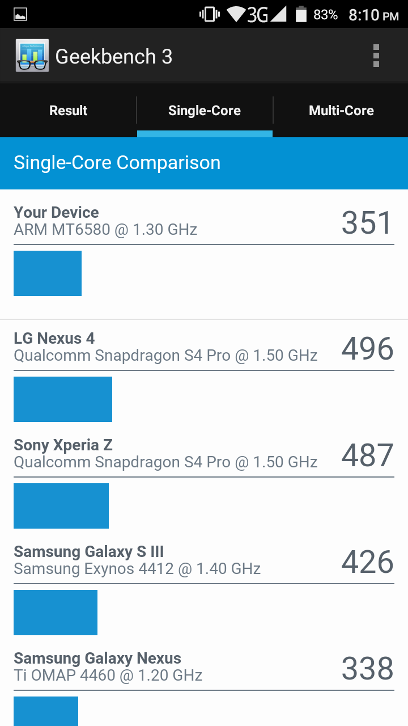
Task: Switch to the Multi-Core tab
Action: click(x=341, y=111)
